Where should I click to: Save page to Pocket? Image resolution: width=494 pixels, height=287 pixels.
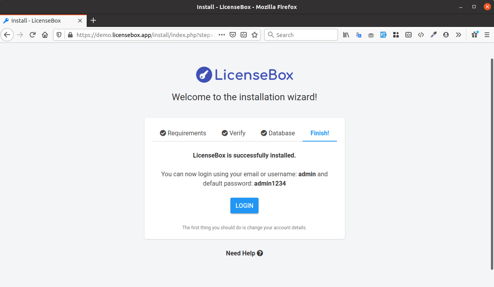[233, 35]
